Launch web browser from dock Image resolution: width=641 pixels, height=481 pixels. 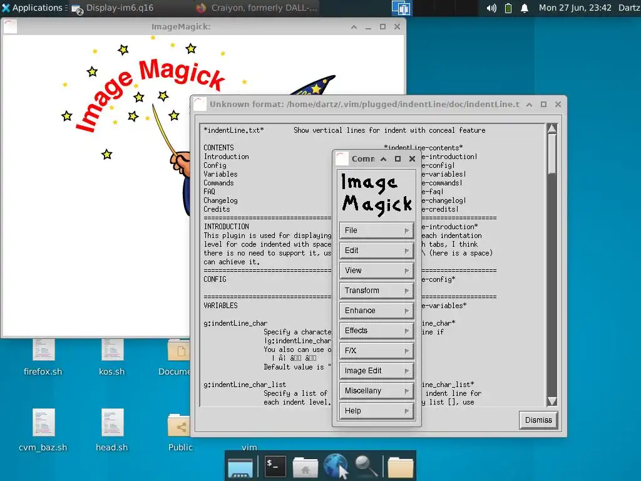(336, 465)
